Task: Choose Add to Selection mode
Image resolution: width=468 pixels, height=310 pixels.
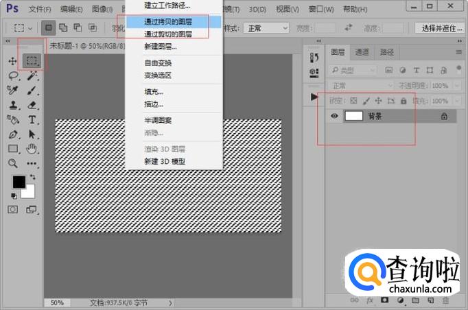Action: pos(63,27)
